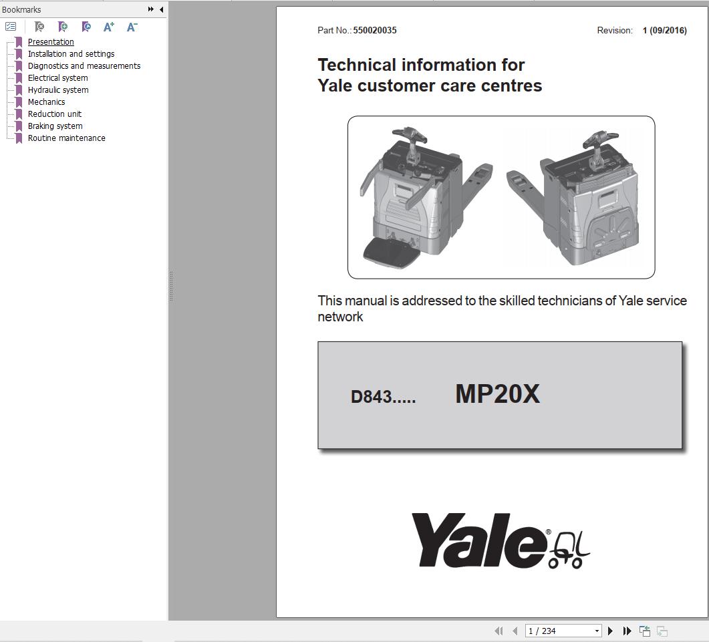Click the add new bookmark icon
Screen dimensions: 709x642
coord(63,27)
